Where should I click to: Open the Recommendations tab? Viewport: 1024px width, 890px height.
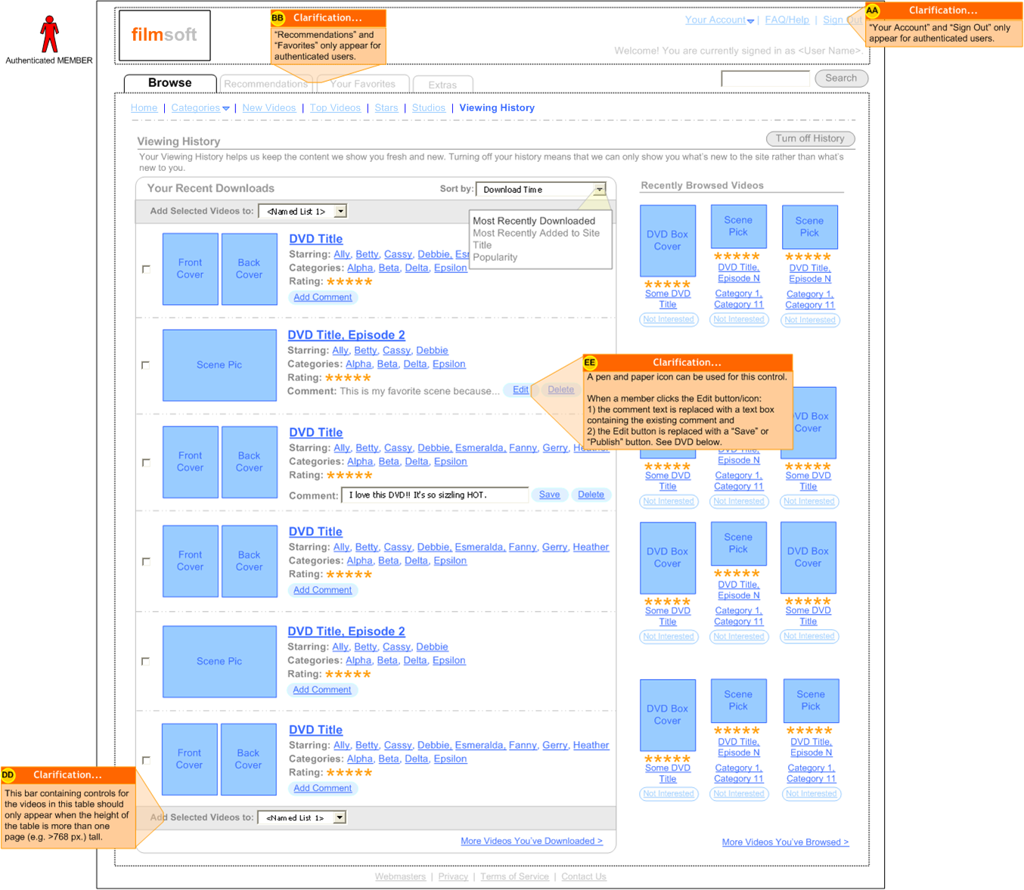pos(265,84)
